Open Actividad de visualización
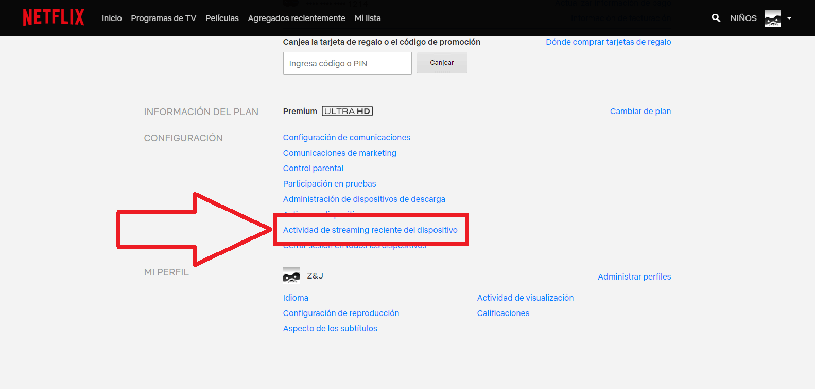Screen dimensions: 815x389 pos(525,298)
